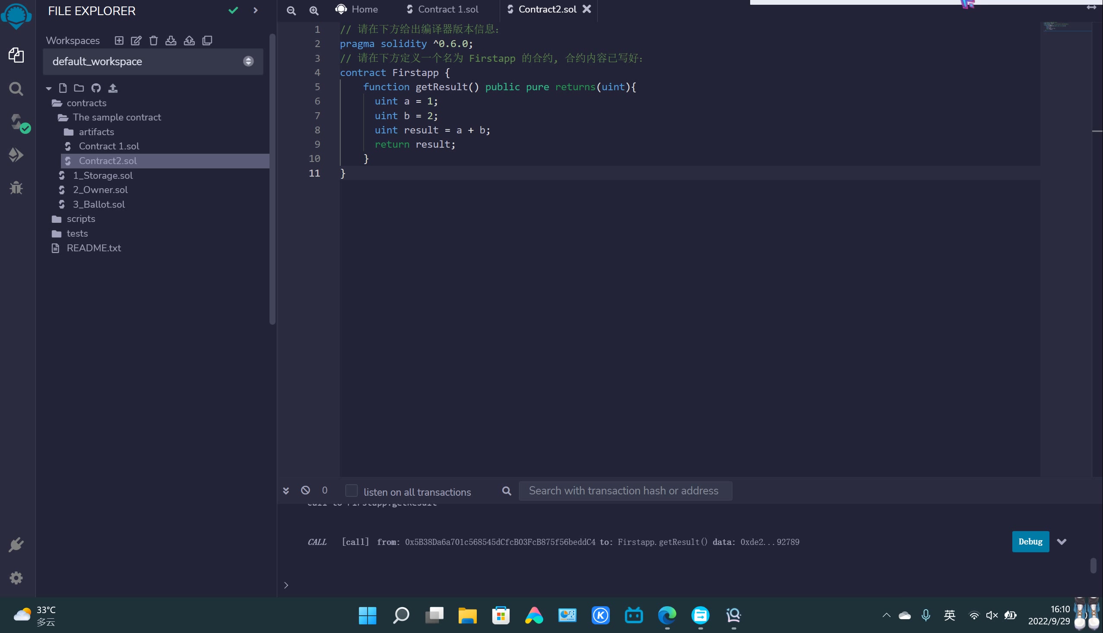The height and width of the screenshot is (633, 1103).
Task: Click the delete workspace trash icon
Action: click(153, 41)
